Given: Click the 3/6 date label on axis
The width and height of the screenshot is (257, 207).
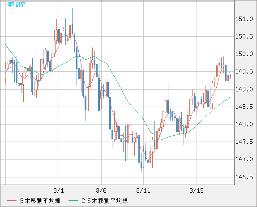Looking at the screenshot, I should tap(101, 190).
